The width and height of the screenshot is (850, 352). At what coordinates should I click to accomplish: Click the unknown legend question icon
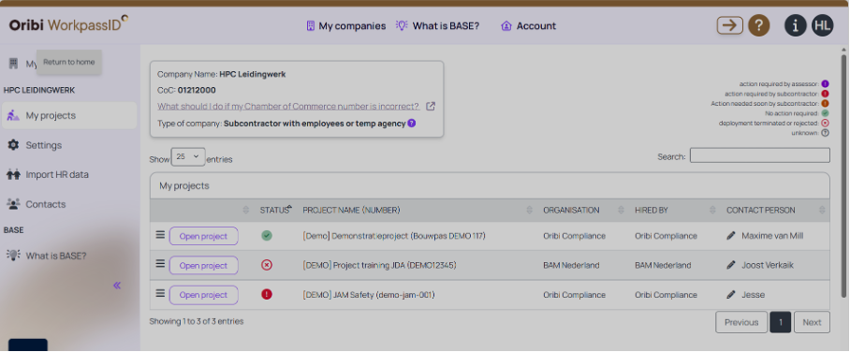(x=825, y=133)
